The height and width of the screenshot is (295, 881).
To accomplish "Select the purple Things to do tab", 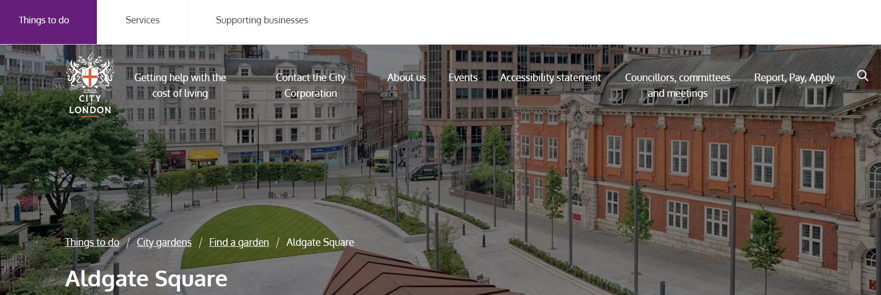I will (44, 20).
